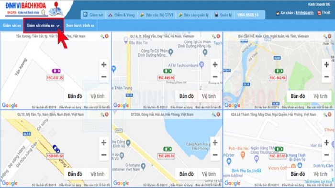This screenshot has width=335, height=188.
Task: Click the search icon on the Lê Thánh Tông map panel
Action: (325, 115)
